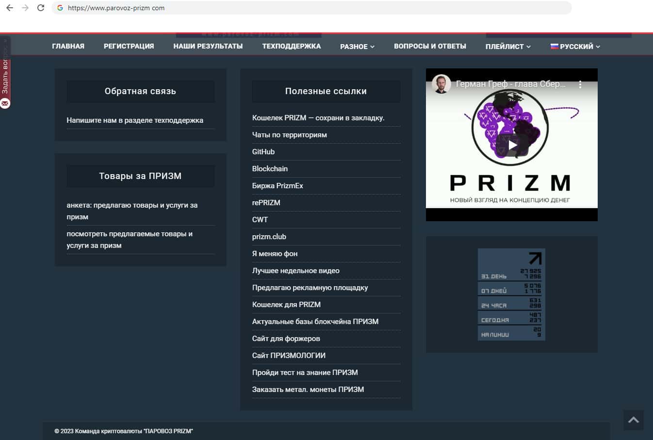Click the scroll-to-top arrow button
Viewport: 653px width, 440px height.
coord(634,420)
